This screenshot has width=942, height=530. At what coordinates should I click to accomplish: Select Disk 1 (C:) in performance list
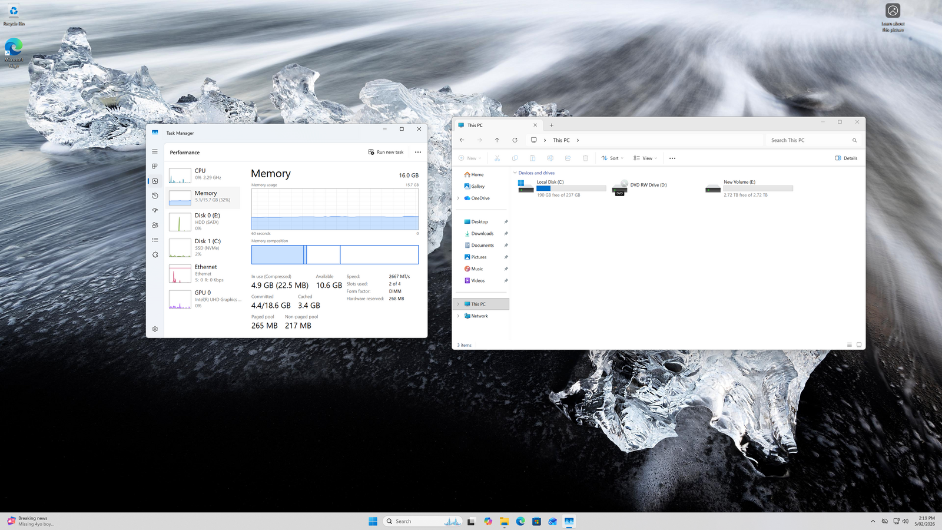point(204,247)
